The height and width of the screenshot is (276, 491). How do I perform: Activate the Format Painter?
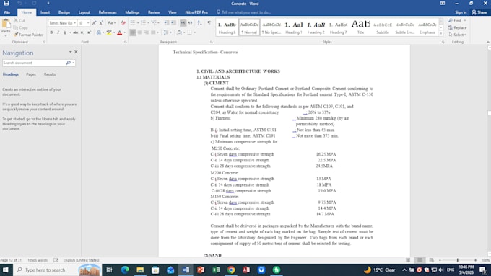[x=28, y=35]
